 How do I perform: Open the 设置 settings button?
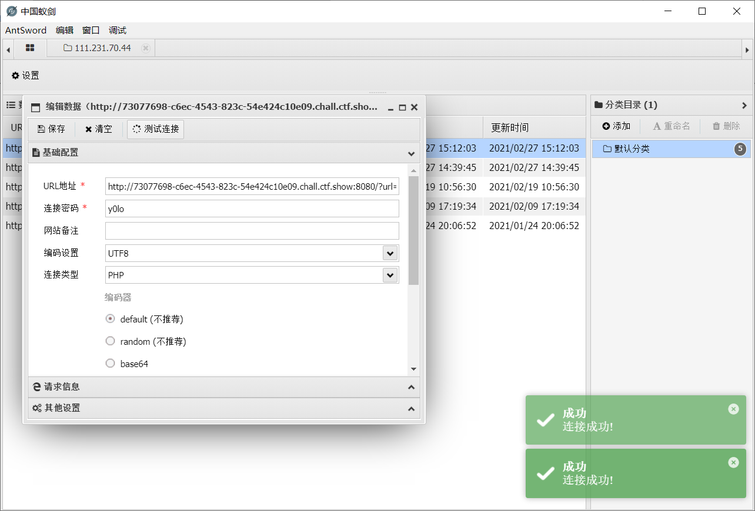(x=25, y=75)
